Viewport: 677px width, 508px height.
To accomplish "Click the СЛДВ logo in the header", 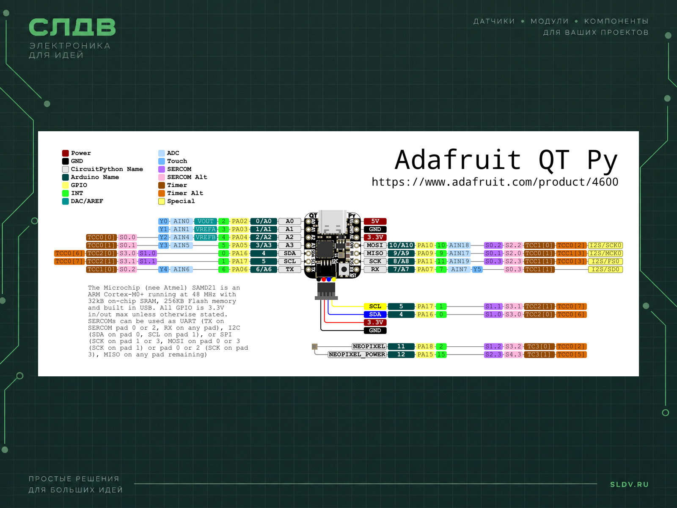I will coord(72,28).
